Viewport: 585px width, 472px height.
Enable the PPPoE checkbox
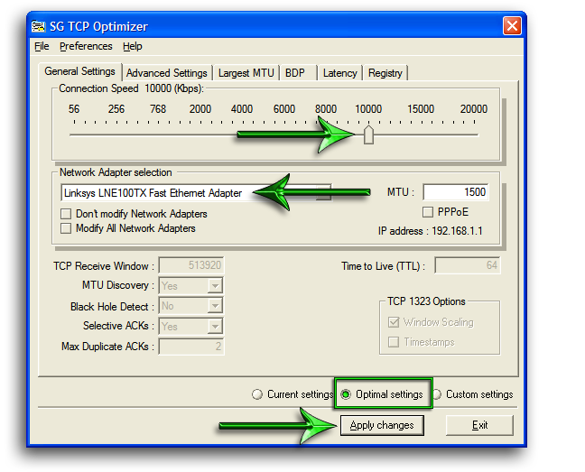[x=428, y=212]
